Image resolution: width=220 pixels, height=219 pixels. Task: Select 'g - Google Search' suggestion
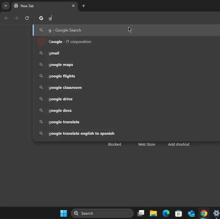click(126, 30)
